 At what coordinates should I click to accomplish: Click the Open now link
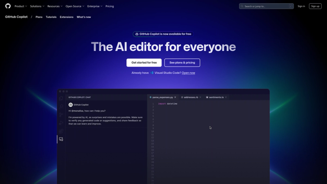pyautogui.click(x=188, y=73)
